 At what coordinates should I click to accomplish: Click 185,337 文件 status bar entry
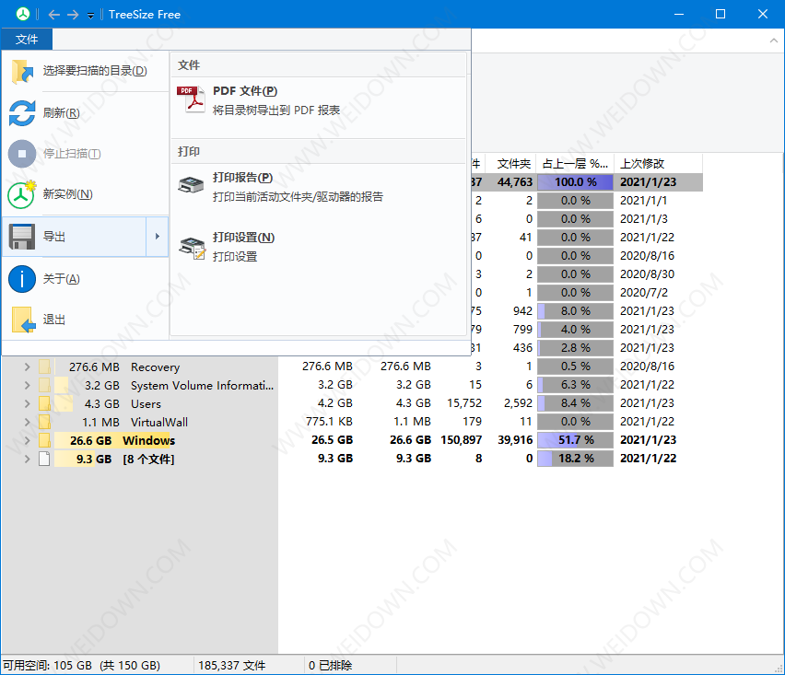[x=232, y=666]
